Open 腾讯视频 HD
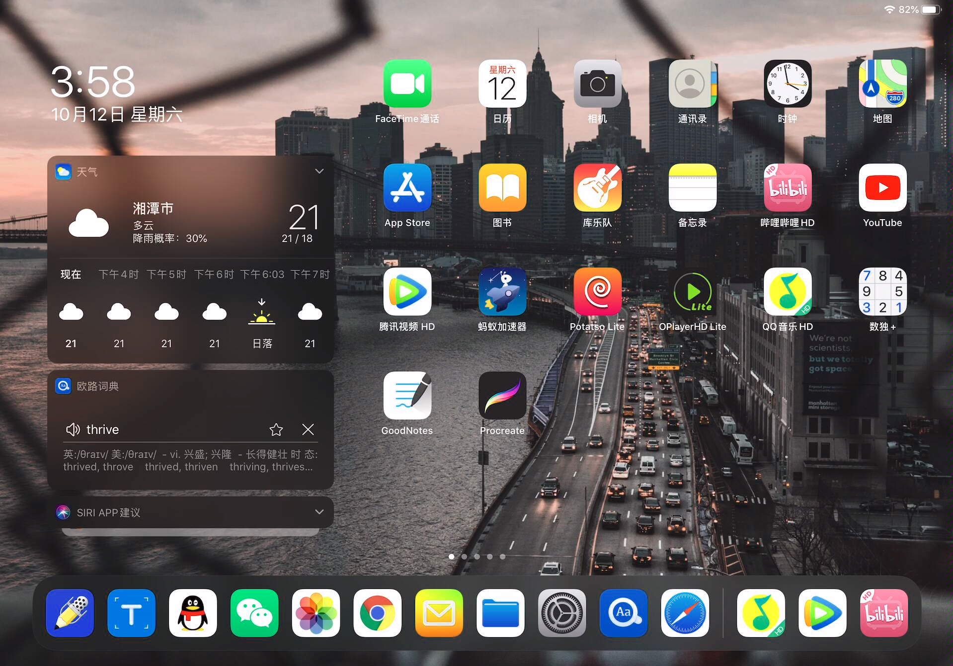Image resolution: width=953 pixels, height=666 pixels. 407,292
